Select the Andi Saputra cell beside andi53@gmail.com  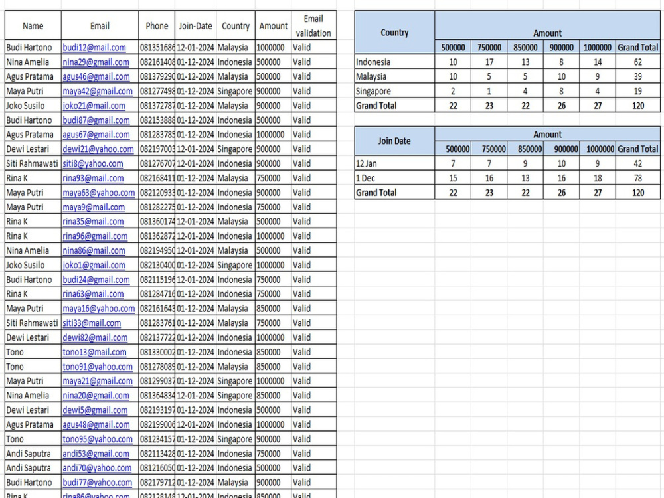click(x=33, y=454)
